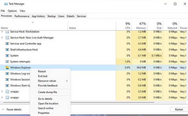Switch to the Details tab

70,16
